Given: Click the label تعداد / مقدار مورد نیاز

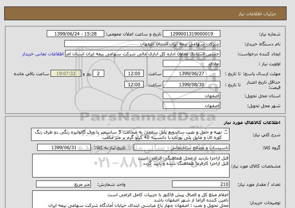Looking at the screenshot, I should coord(259,184).
